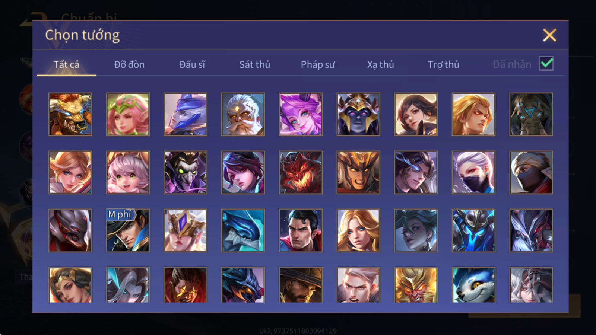Screen dimensions: 596x335
Task: Switch to the Pháp sư tab
Action: [x=318, y=64]
